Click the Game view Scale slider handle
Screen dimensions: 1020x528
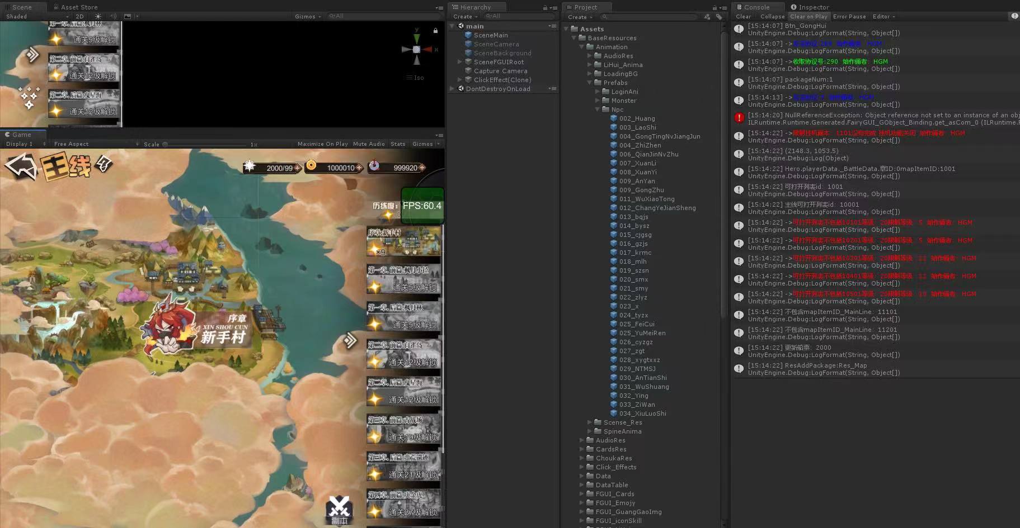point(165,144)
